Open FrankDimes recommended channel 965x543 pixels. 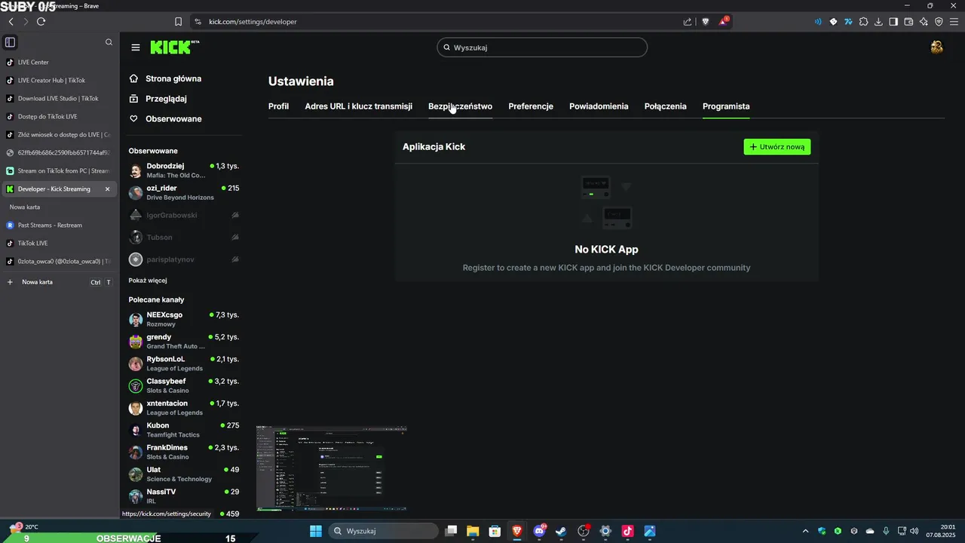183,452
